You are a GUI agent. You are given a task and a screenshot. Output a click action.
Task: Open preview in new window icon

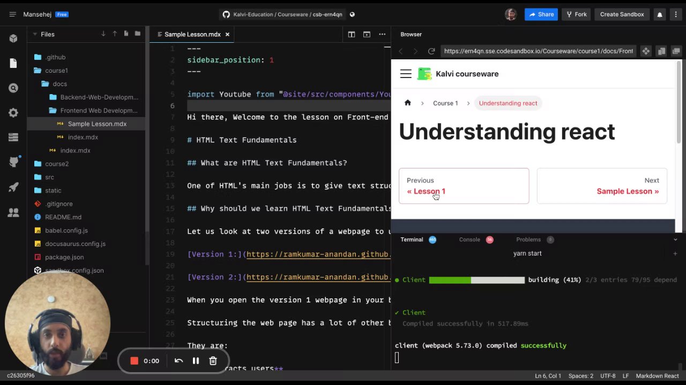click(x=676, y=51)
